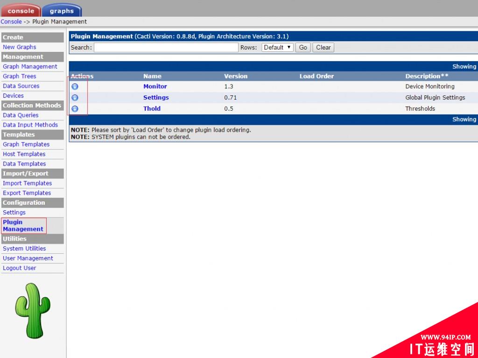This screenshot has width=478, height=358.
Task: Open Devices in sidebar
Action: pyautogui.click(x=13, y=95)
